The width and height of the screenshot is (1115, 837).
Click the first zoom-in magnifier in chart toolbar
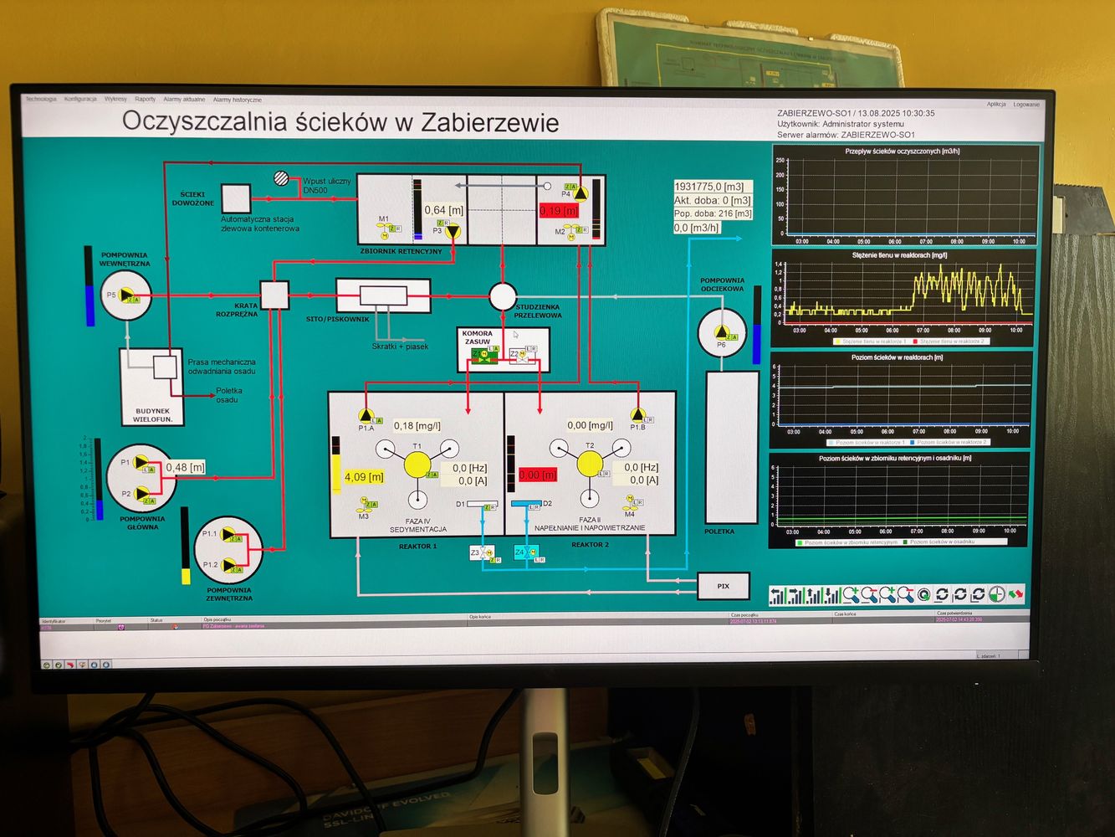pyautogui.click(x=851, y=595)
